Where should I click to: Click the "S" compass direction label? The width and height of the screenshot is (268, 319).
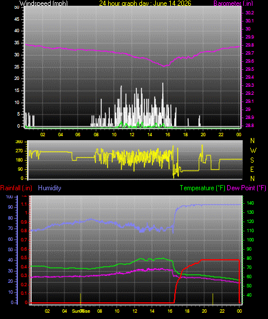pyautogui.click(x=252, y=160)
